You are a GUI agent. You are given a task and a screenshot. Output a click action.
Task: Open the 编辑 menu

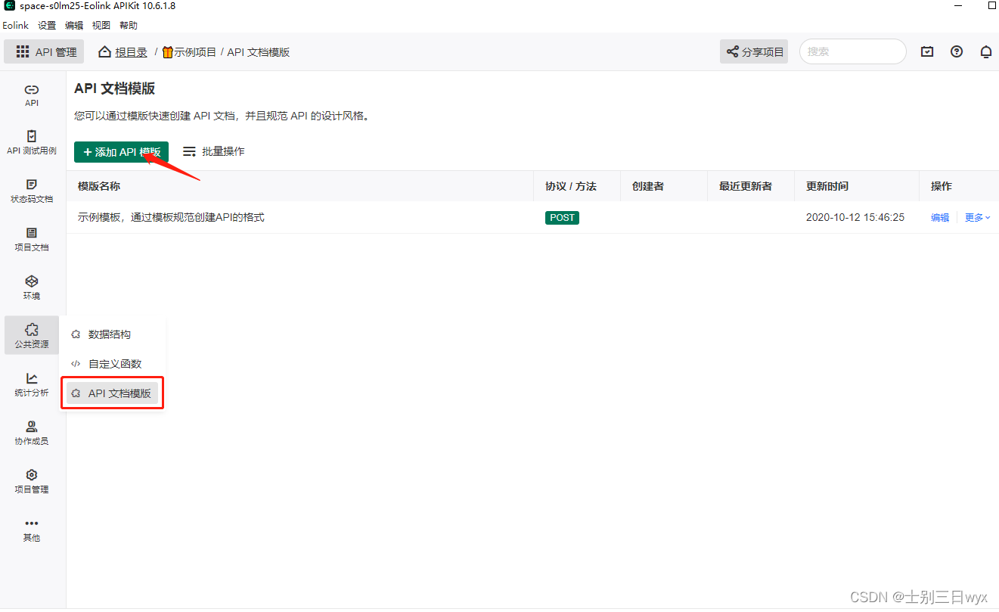pyautogui.click(x=74, y=25)
